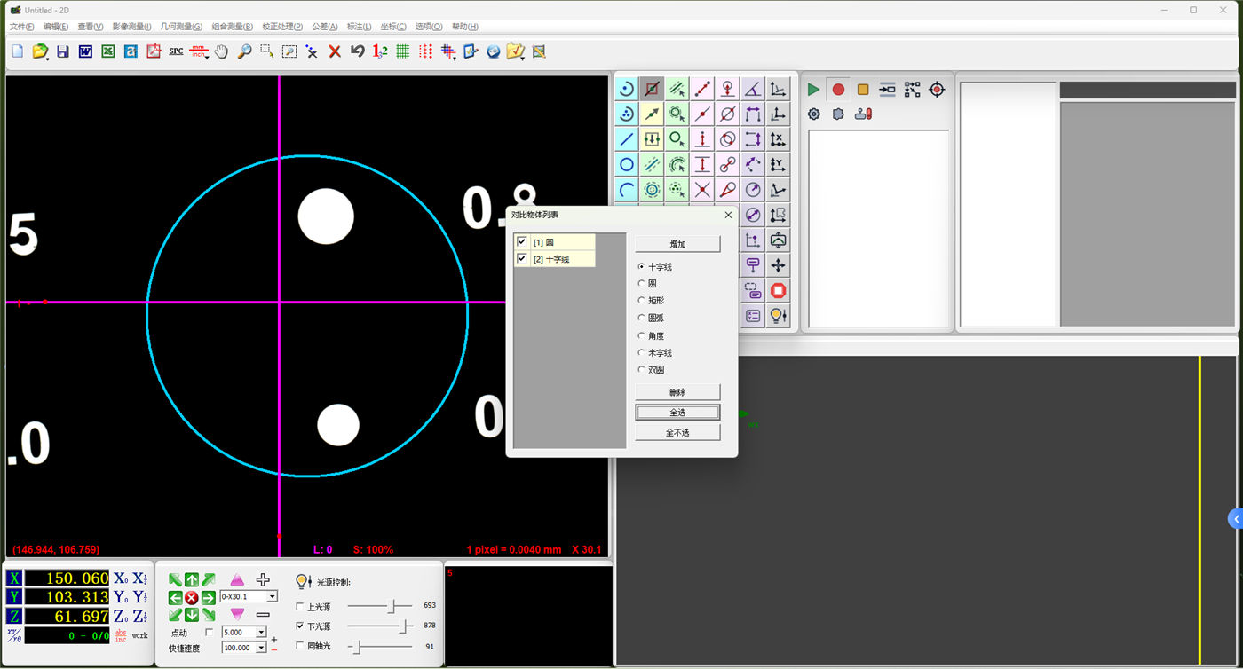Click the stop-motion red X button
The width and height of the screenshot is (1243, 669).
click(x=192, y=598)
